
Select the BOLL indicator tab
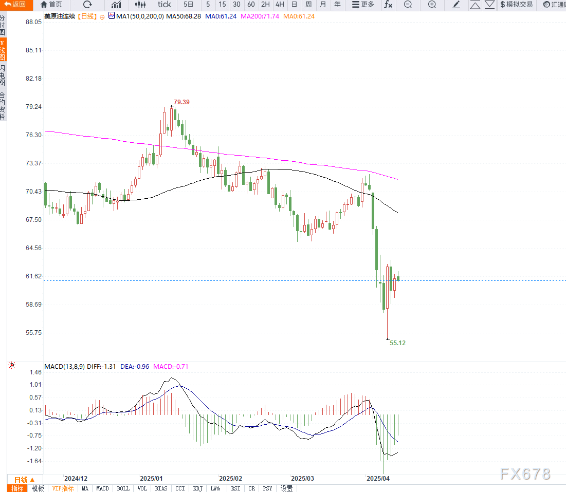pyautogui.click(x=123, y=488)
